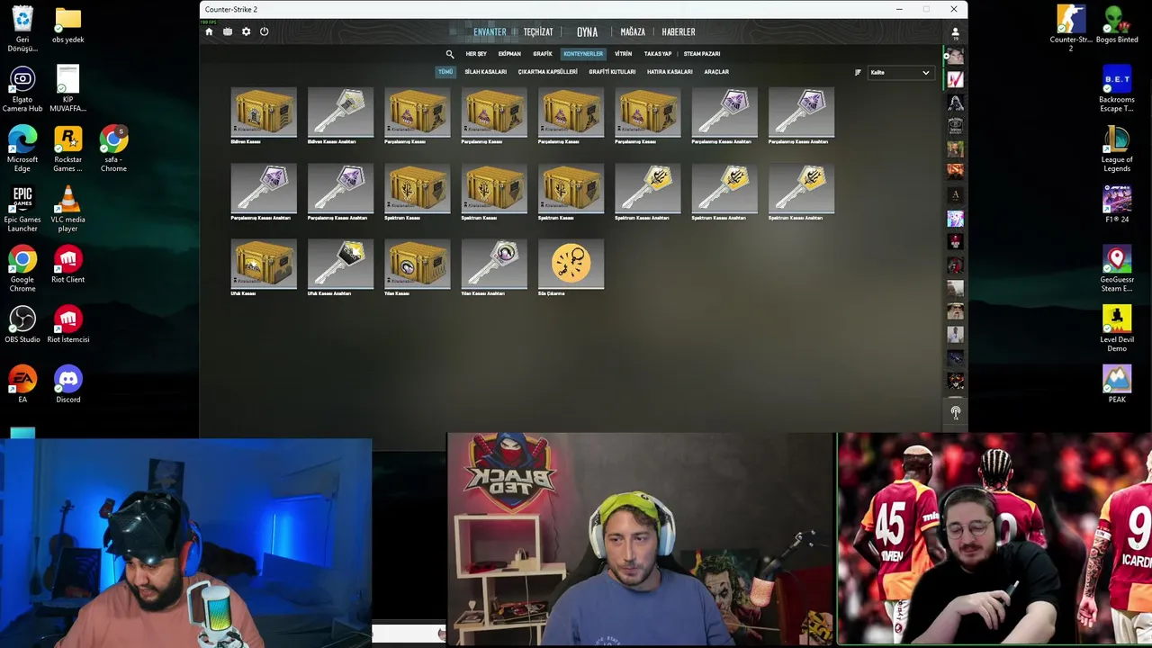Select the SİLAH KASALARI subfilter

tap(486, 72)
